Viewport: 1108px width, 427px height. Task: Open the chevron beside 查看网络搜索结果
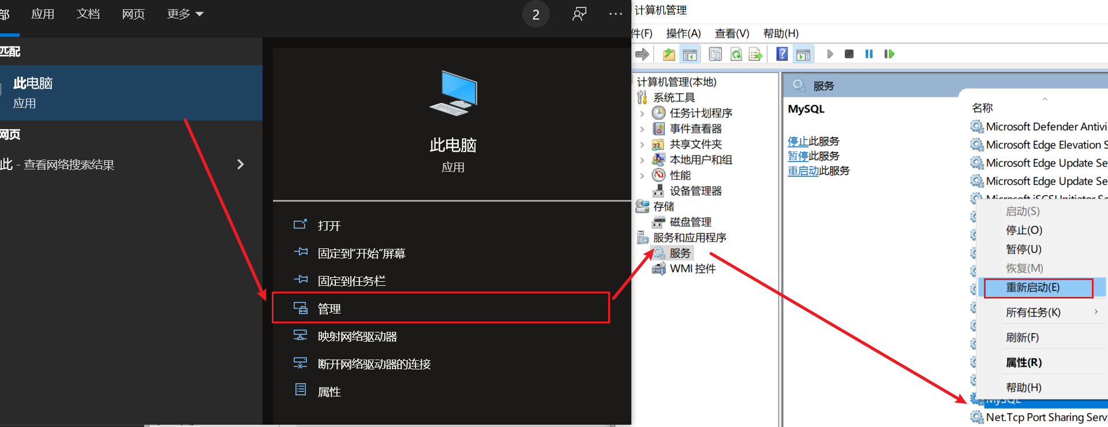coord(241,165)
